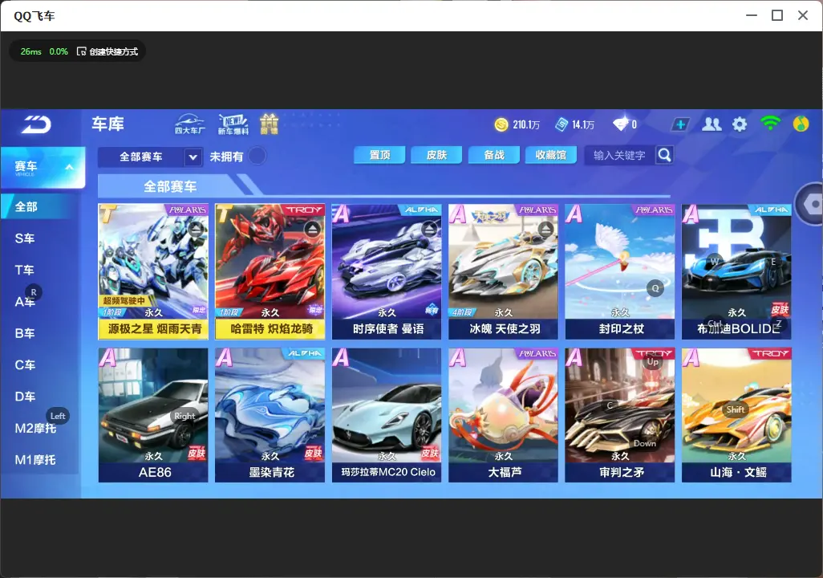Screen dimensions: 823x578
Task: Click the 皮肤 button beside 置顶
Action: click(436, 155)
